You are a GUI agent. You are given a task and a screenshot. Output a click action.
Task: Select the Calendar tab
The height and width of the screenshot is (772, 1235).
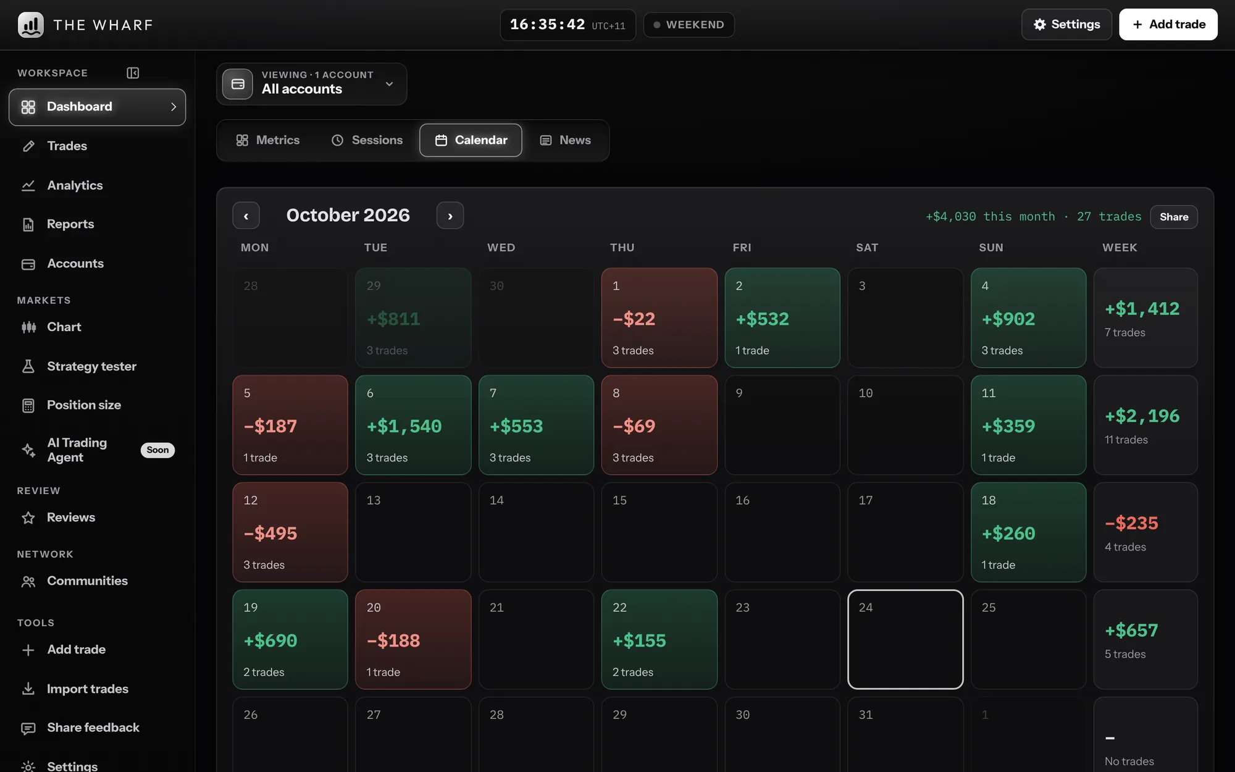(471, 140)
